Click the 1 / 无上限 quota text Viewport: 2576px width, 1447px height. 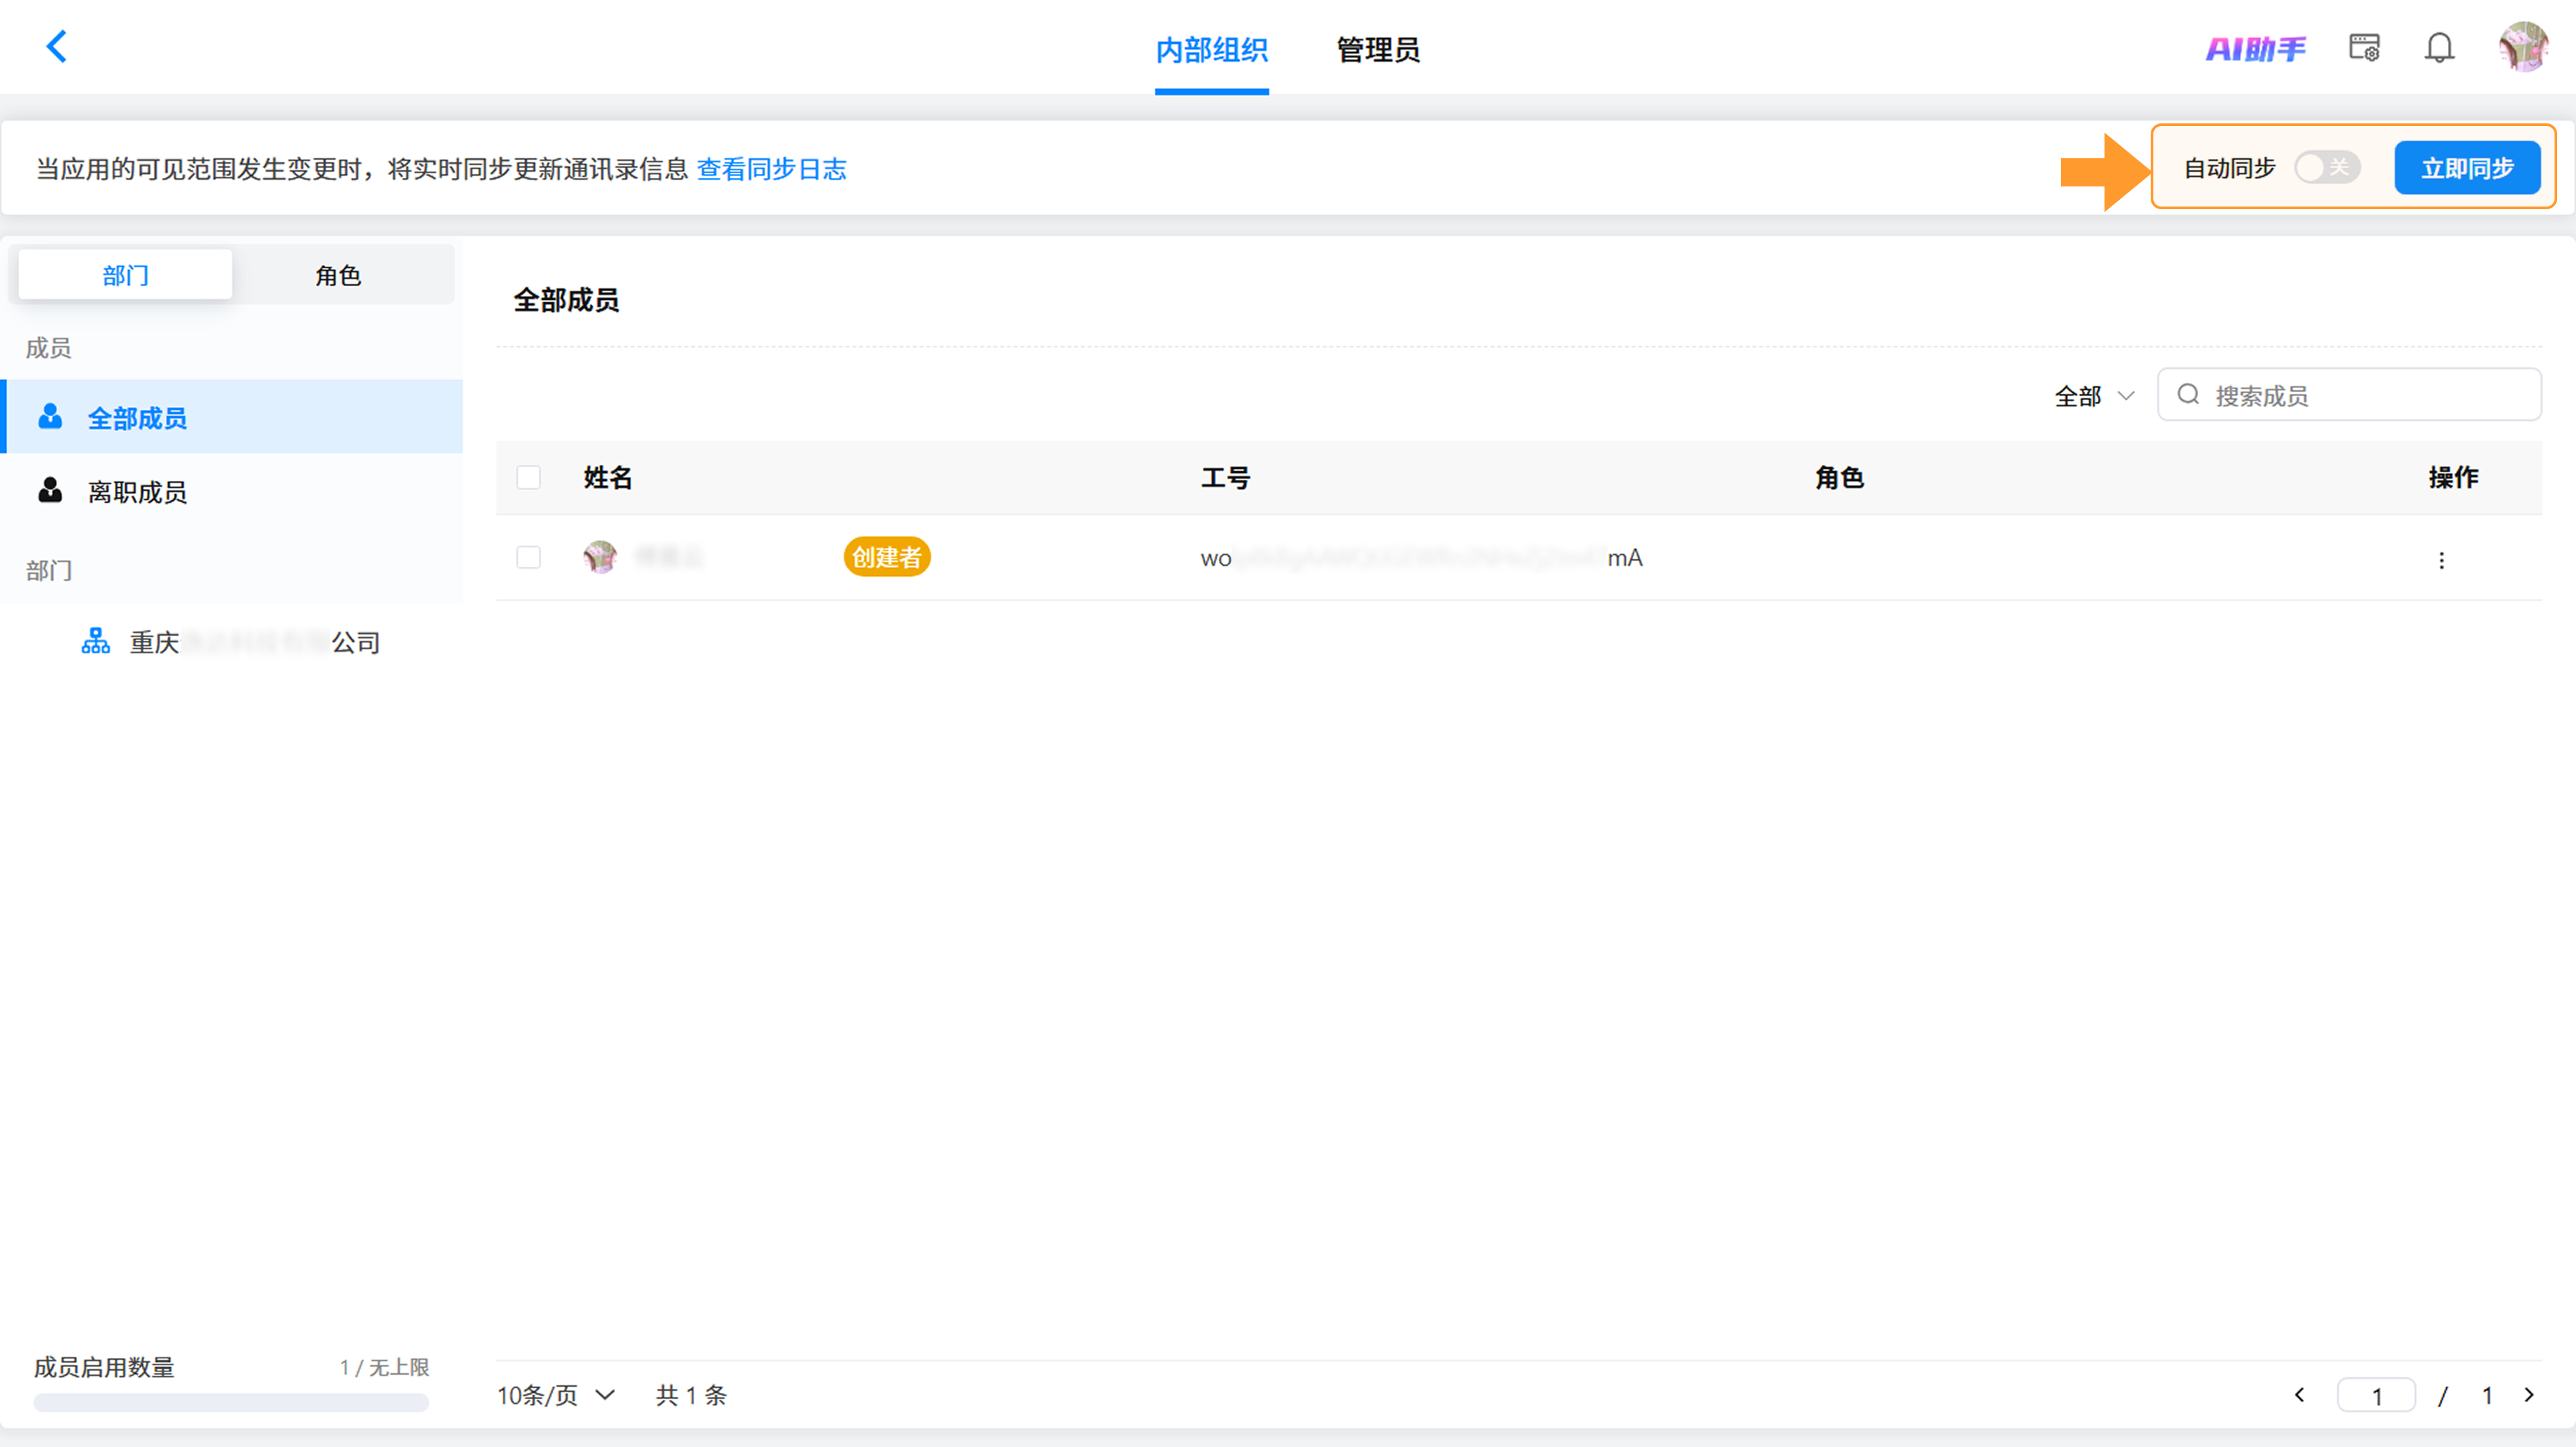[x=384, y=1366]
